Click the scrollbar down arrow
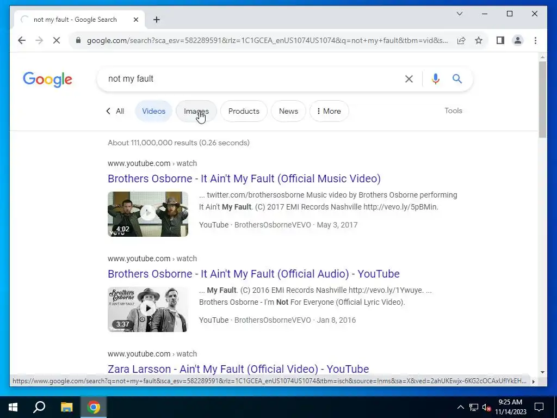Screen dimensions: 557x418 (x=542, y=372)
